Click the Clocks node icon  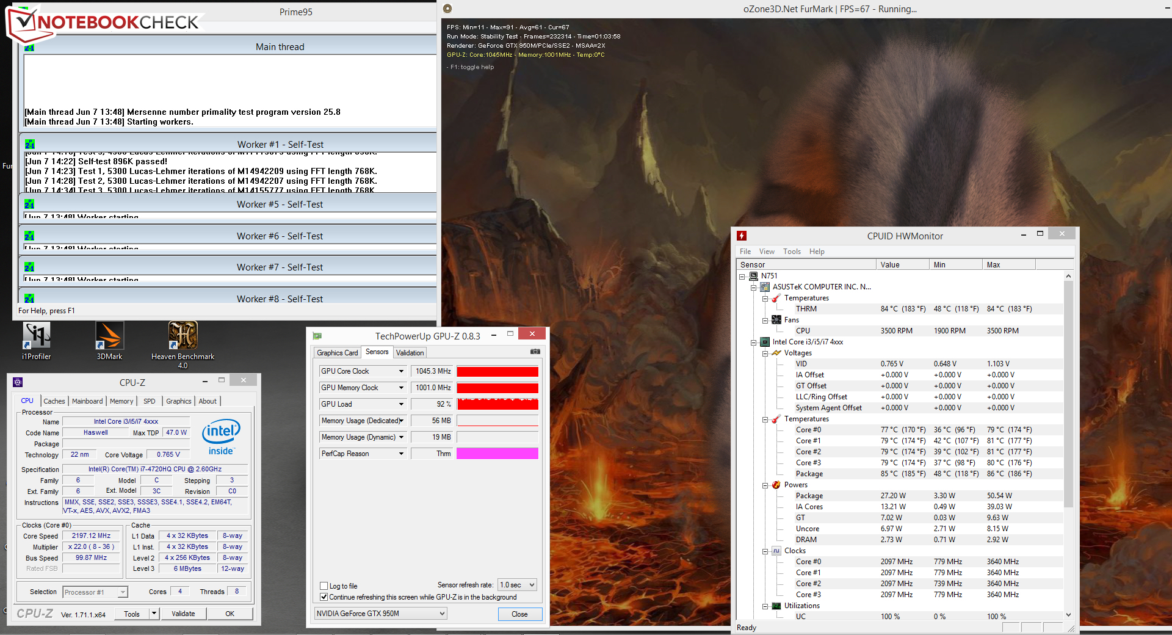[x=776, y=551]
